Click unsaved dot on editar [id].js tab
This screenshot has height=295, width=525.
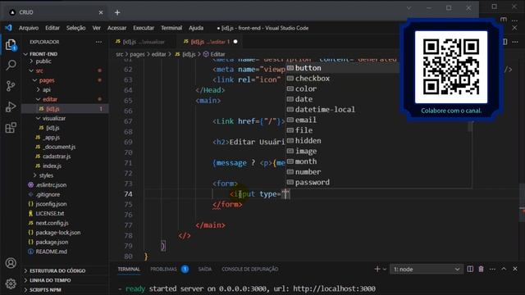[235, 42]
